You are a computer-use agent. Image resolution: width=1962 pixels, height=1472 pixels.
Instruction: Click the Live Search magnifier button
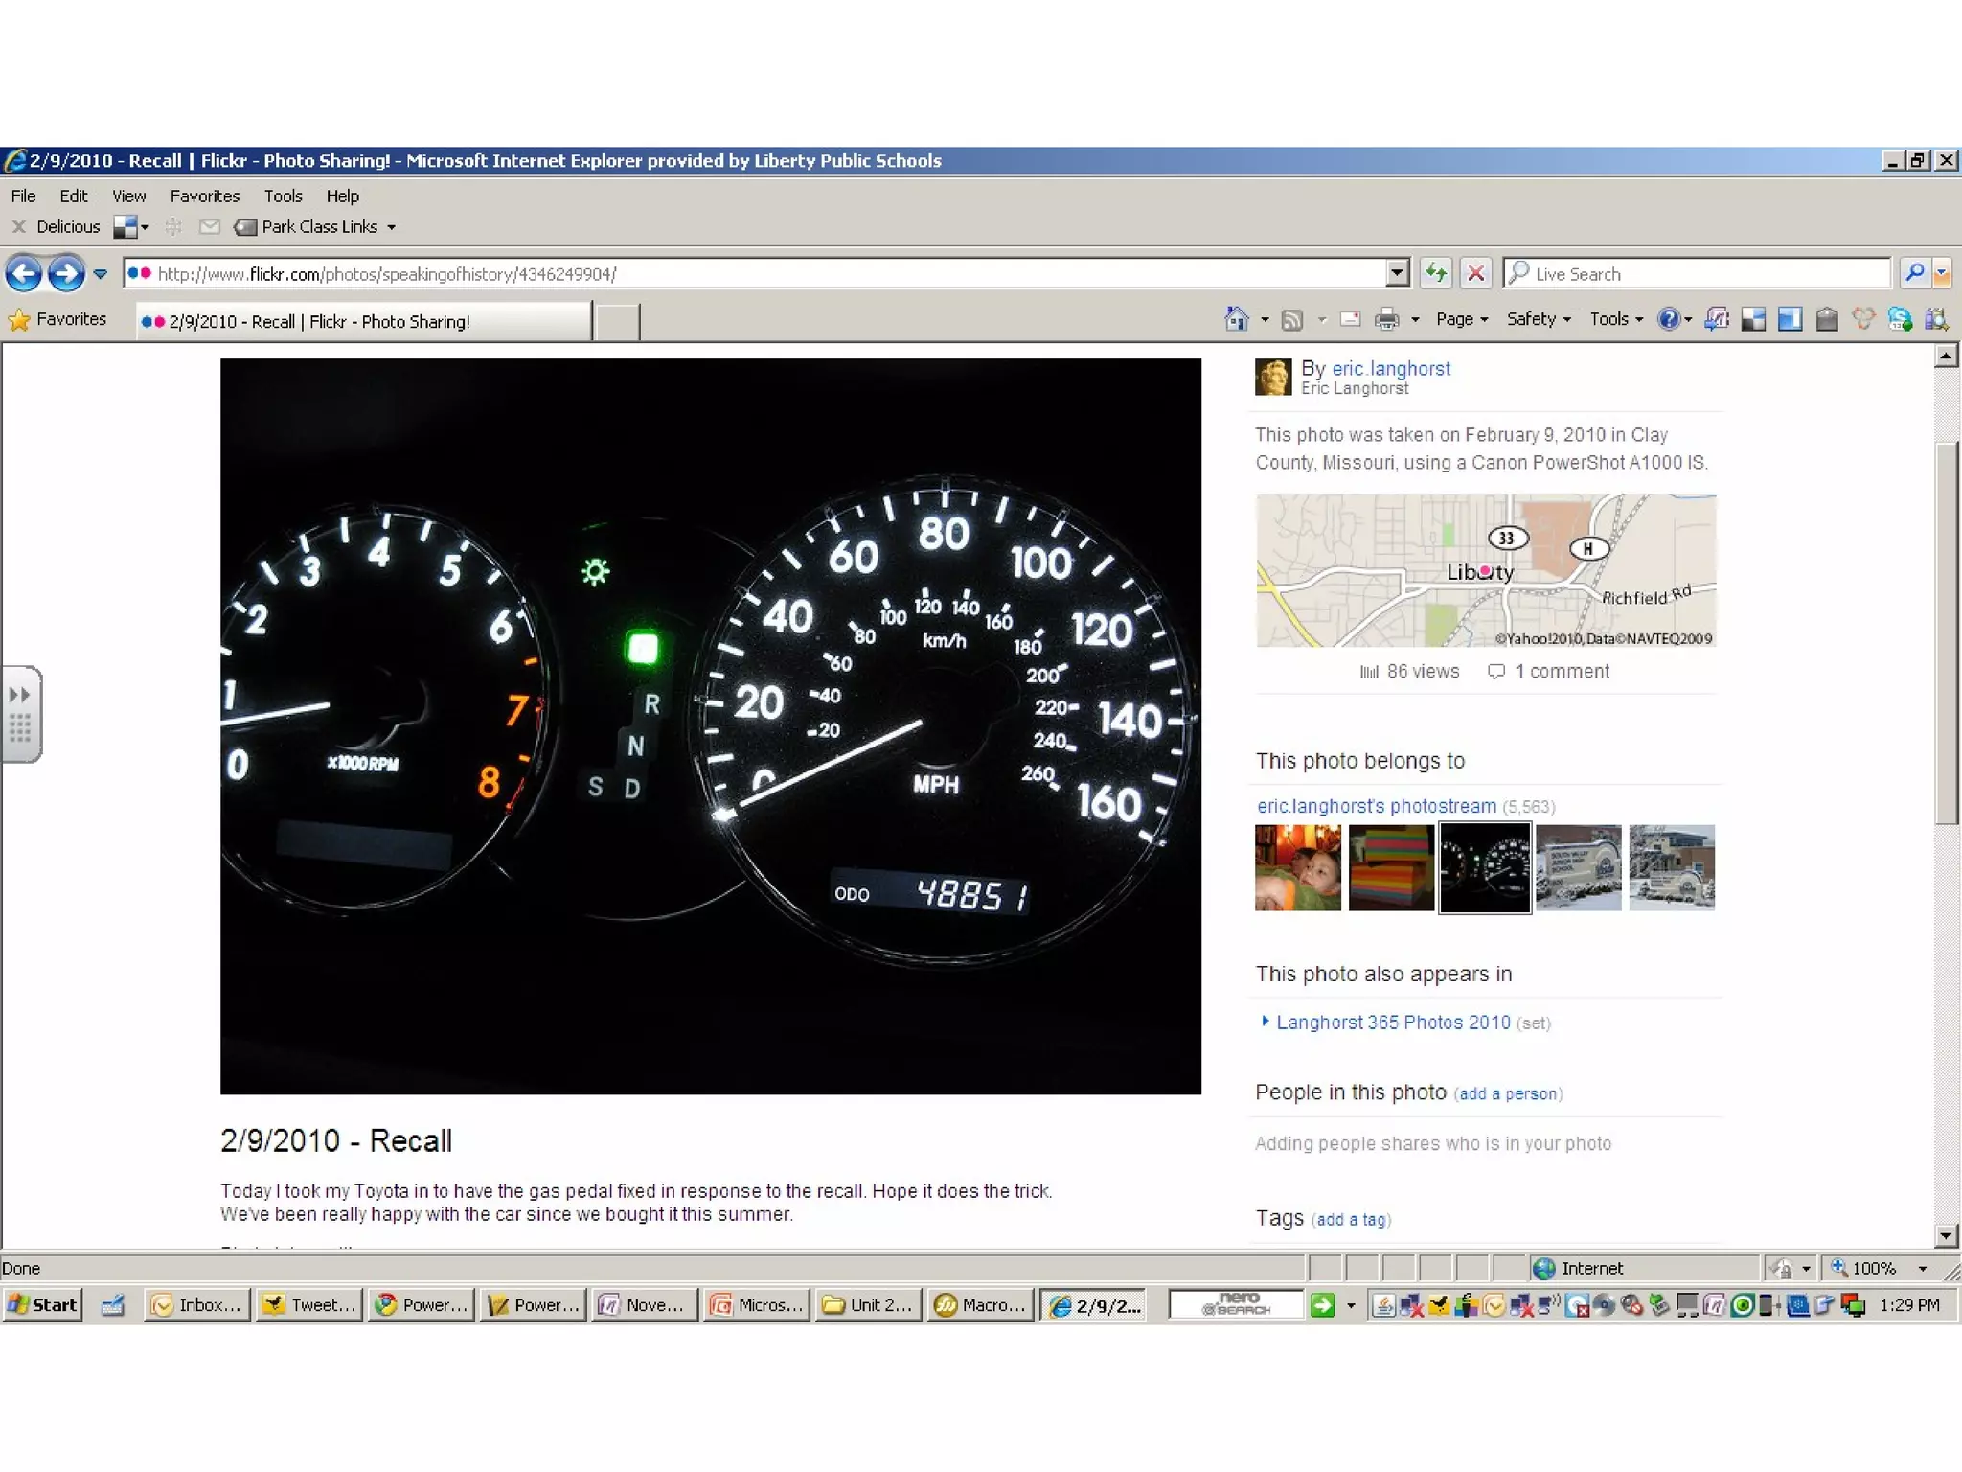(x=1913, y=274)
